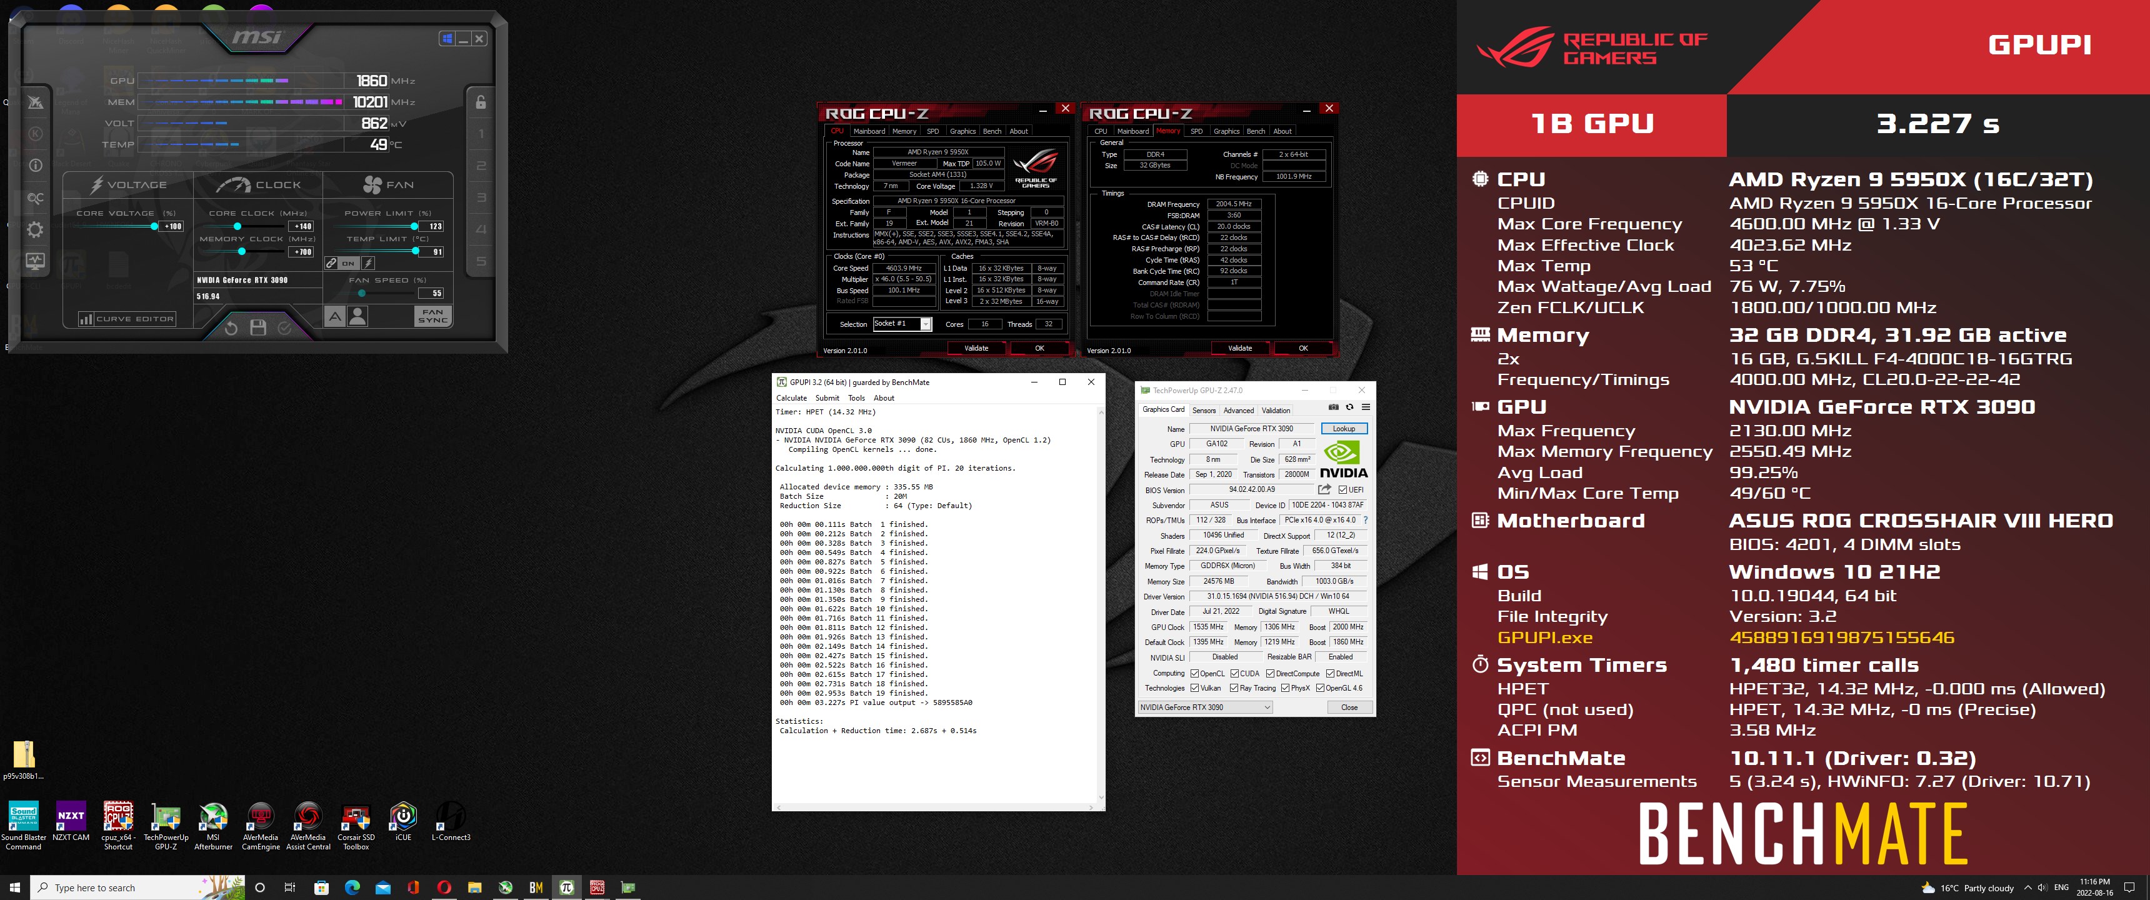
Task: Toggle temp limit priority lightning icon
Action: 368,263
